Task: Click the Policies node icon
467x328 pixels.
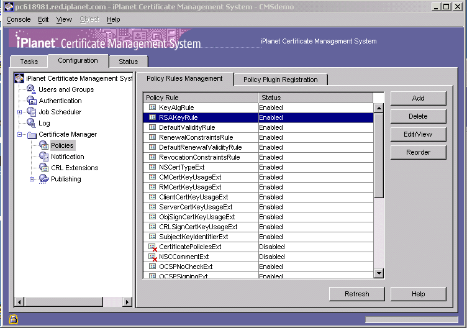Action: pos(43,145)
